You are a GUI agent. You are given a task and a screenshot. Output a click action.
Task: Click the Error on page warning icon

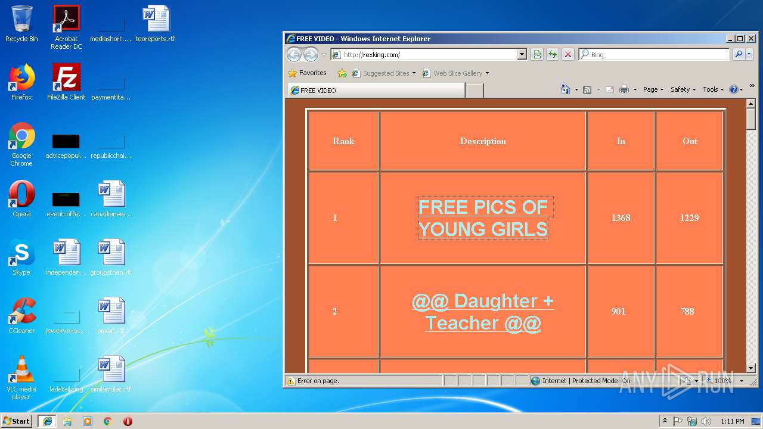(290, 381)
